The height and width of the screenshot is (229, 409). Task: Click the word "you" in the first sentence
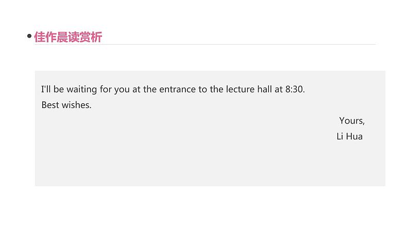point(122,90)
